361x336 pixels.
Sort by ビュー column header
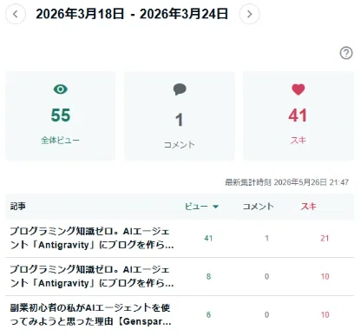196,207
